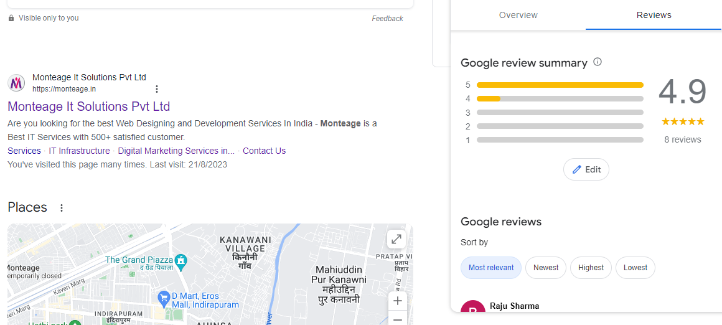The width and height of the screenshot is (722, 325).
Task: Open the three-dot menu next to Places
Action: (x=61, y=208)
